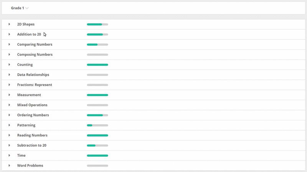Expand the Comparing Numbers arrow
Viewport: 307px width, 172px height.
[x=9, y=44]
